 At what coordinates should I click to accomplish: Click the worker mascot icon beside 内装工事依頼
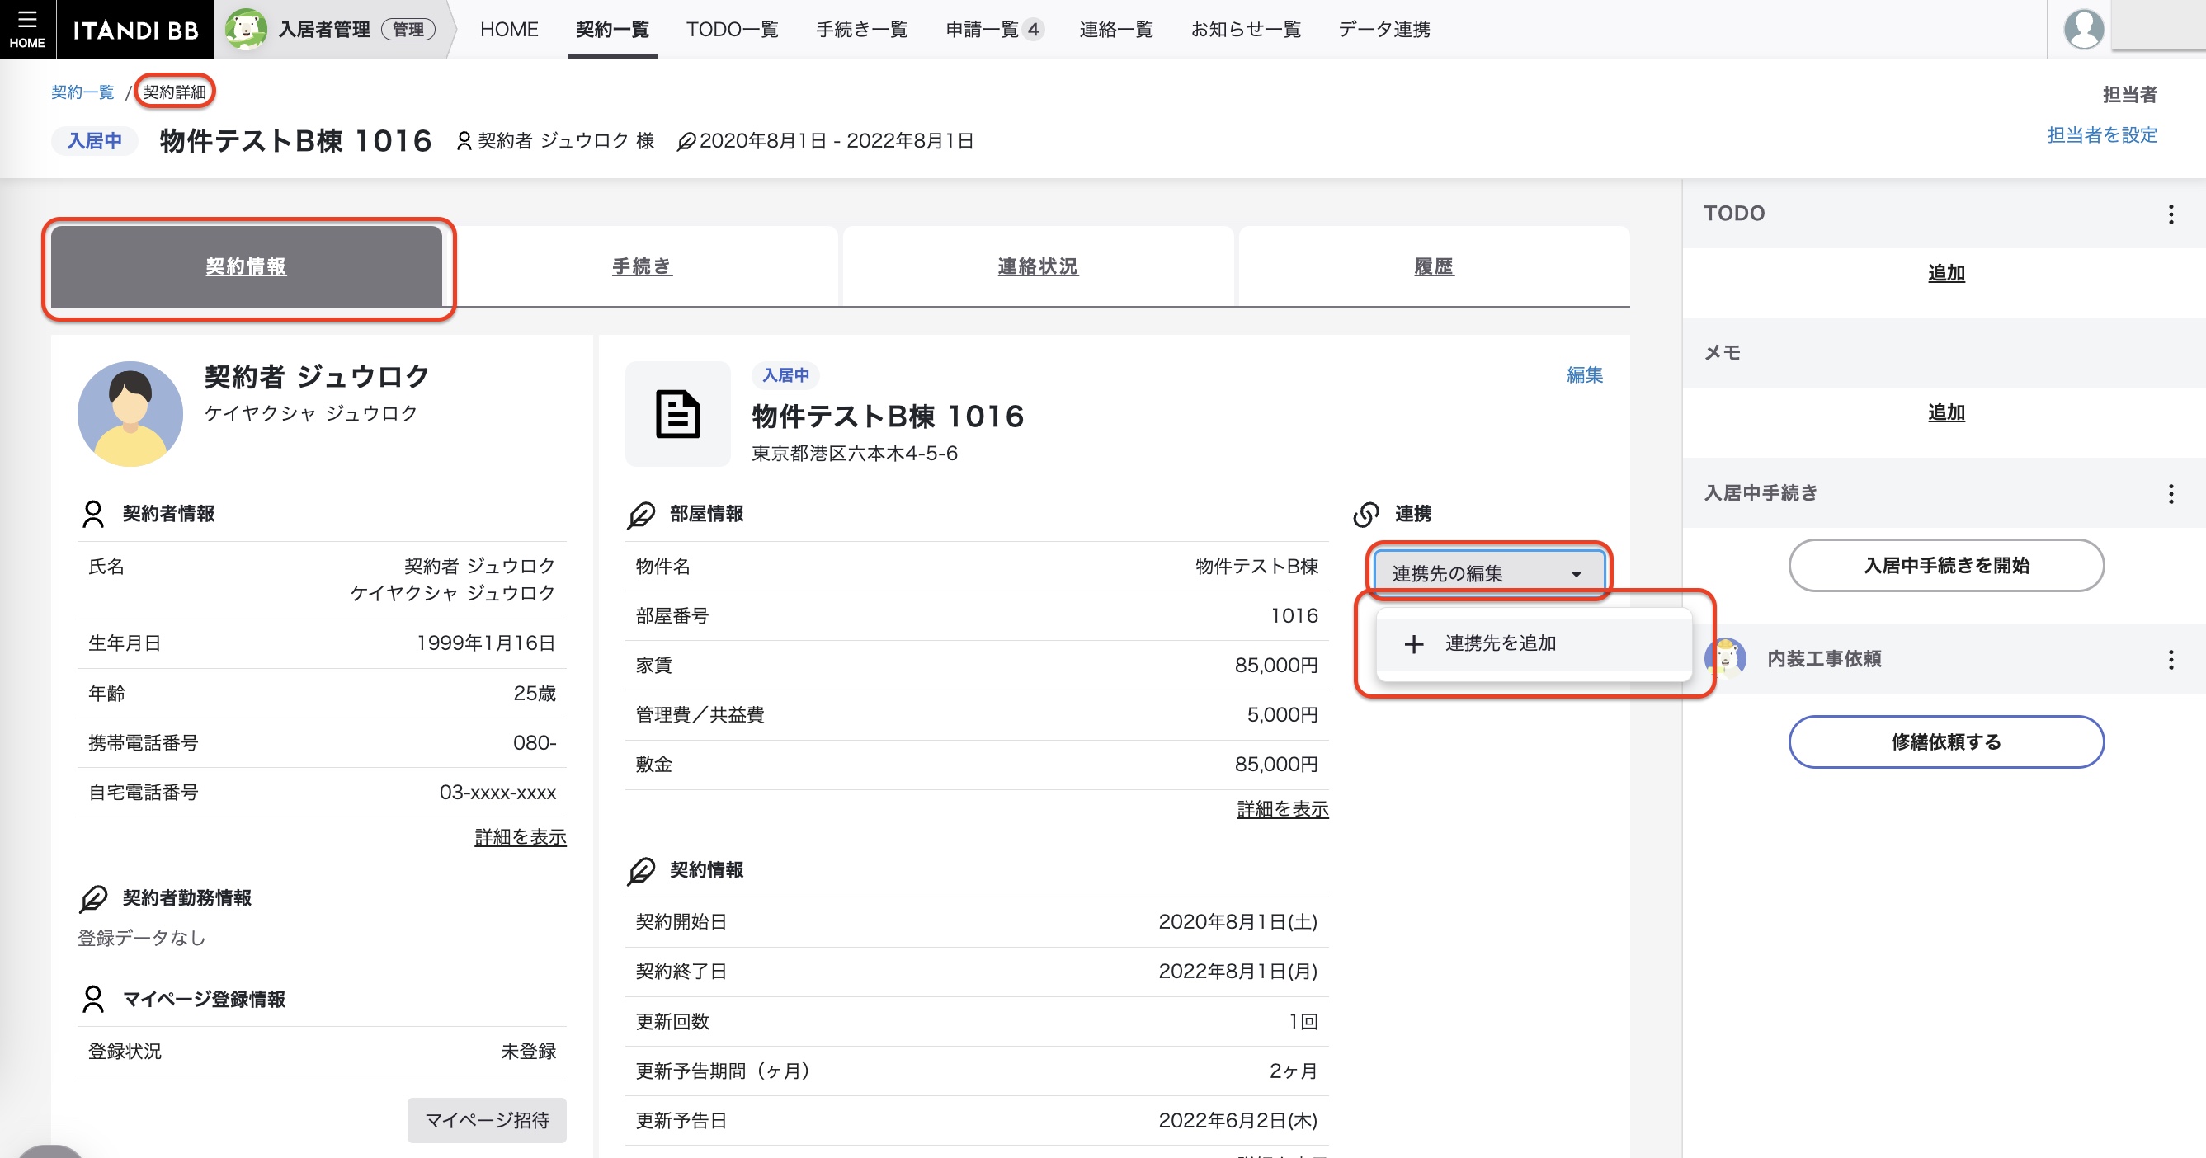(1727, 658)
